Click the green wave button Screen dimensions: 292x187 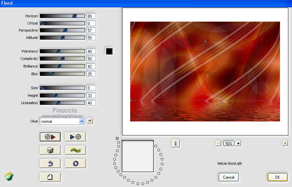(x=76, y=150)
